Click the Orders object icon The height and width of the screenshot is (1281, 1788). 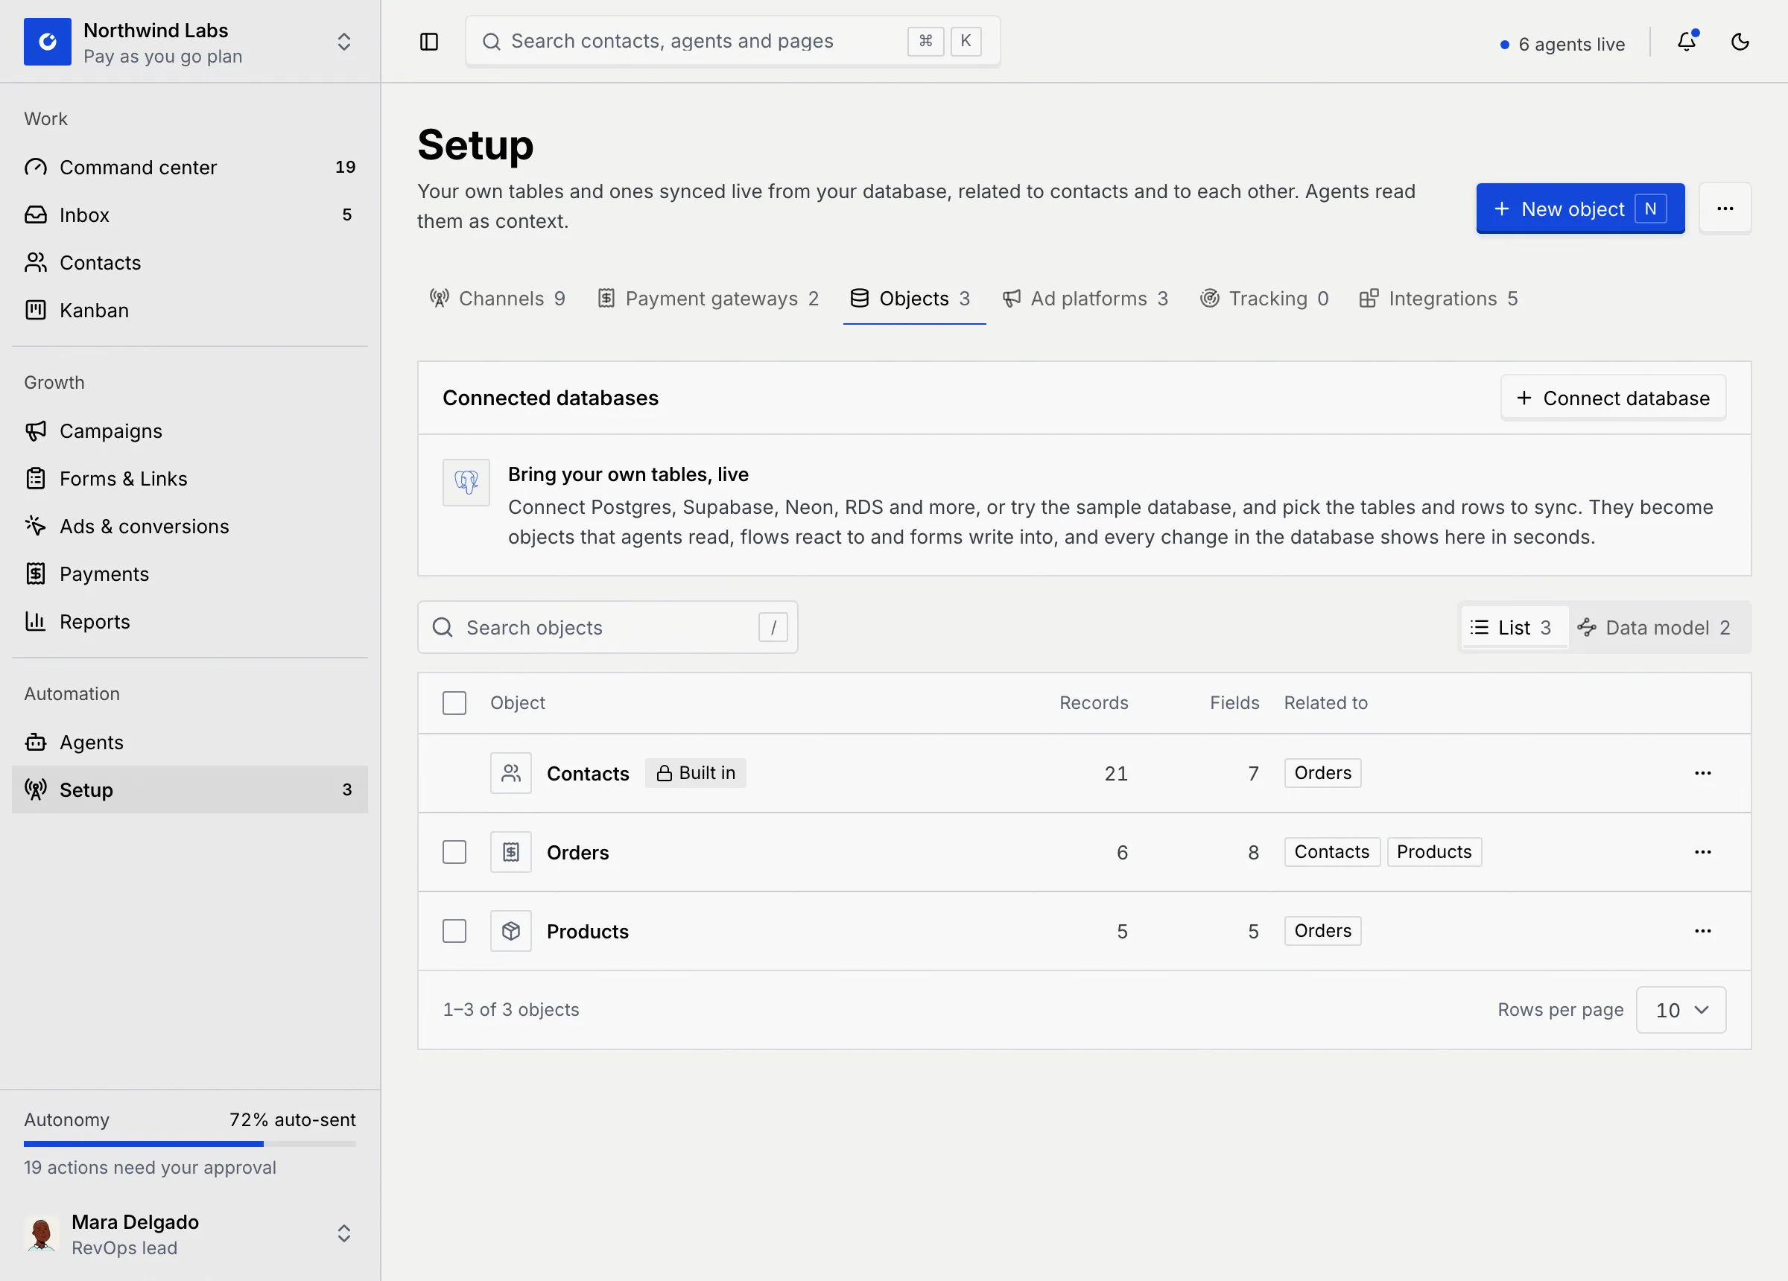[x=511, y=852]
